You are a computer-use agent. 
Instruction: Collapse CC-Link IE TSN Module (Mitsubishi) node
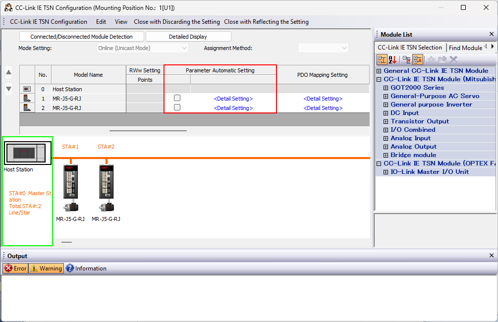[x=379, y=79]
